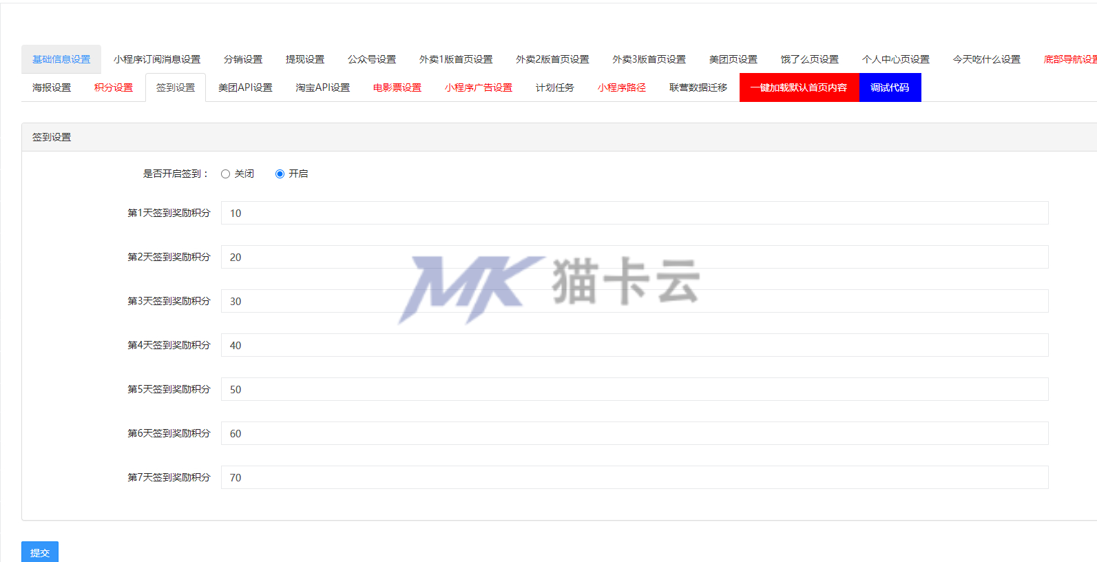
Task: Open 外卖1版首页设置 tab
Action: [456, 59]
